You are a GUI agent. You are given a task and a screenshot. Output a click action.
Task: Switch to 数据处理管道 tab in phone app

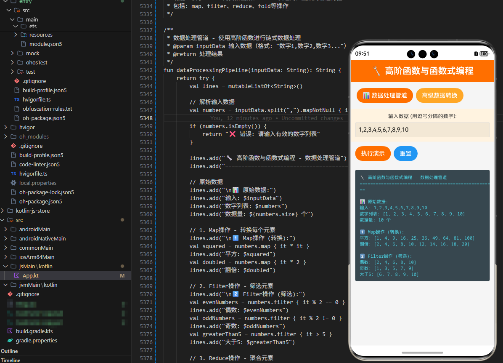coord(385,96)
